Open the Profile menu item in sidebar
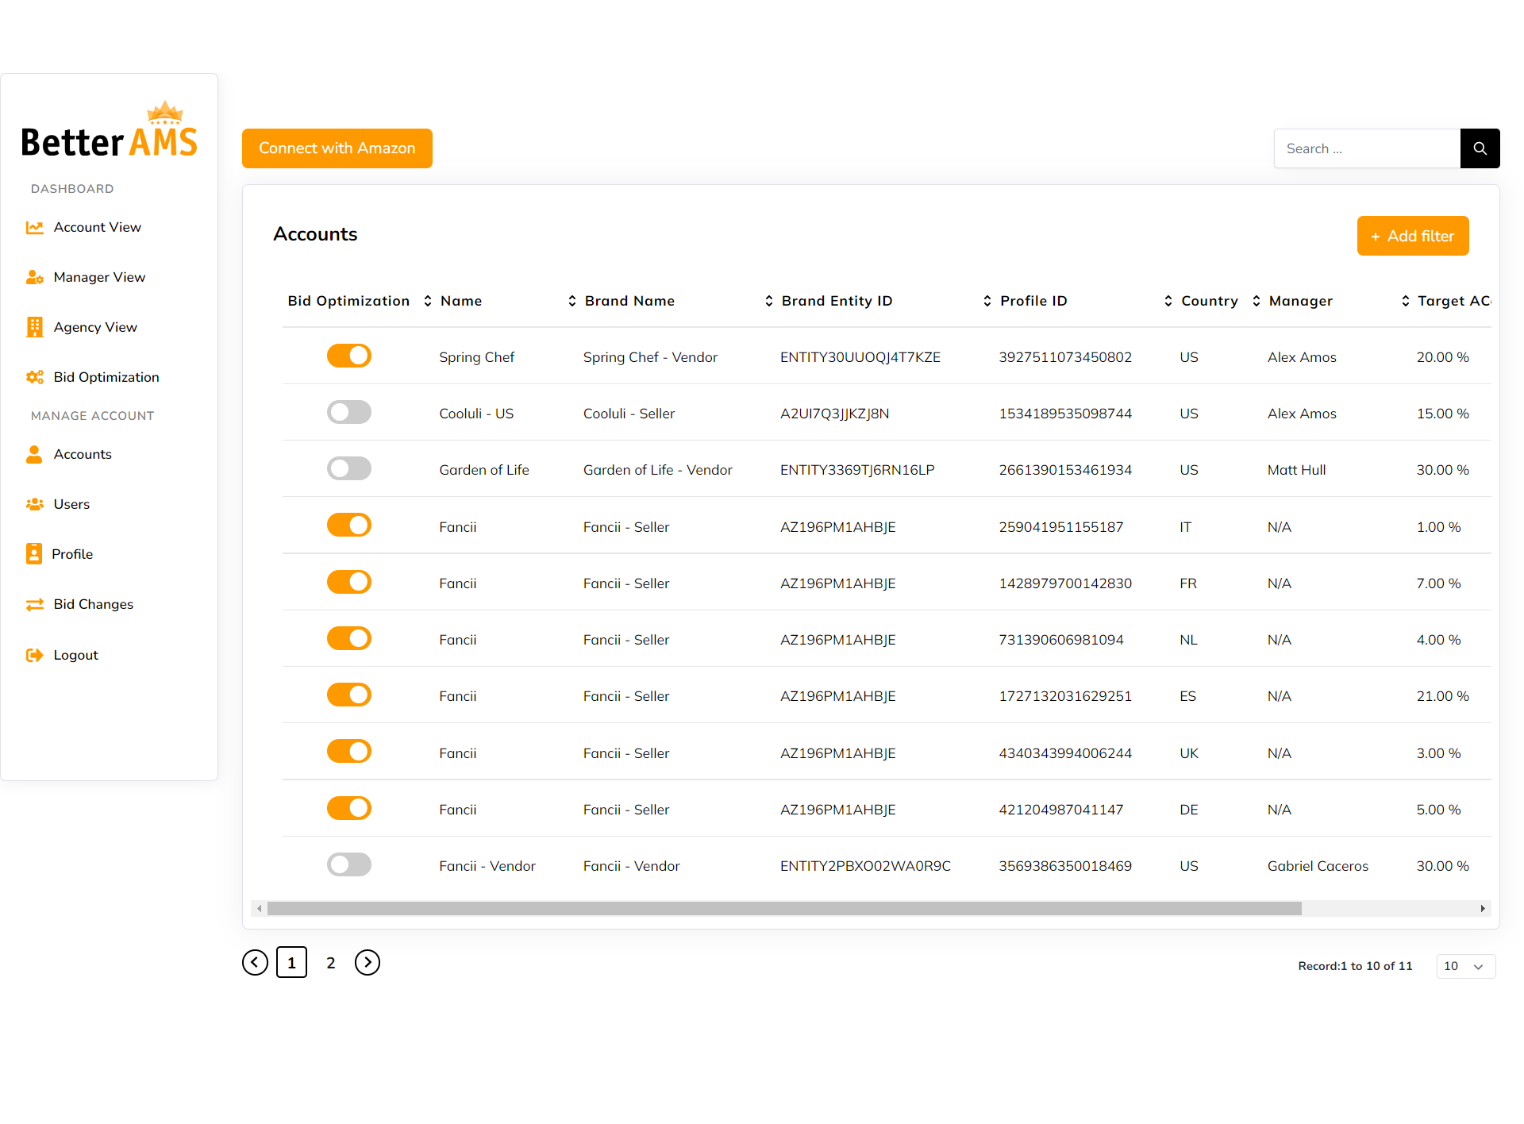The width and height of the screenshot is (1524, 1124). [x=71, y=554]
